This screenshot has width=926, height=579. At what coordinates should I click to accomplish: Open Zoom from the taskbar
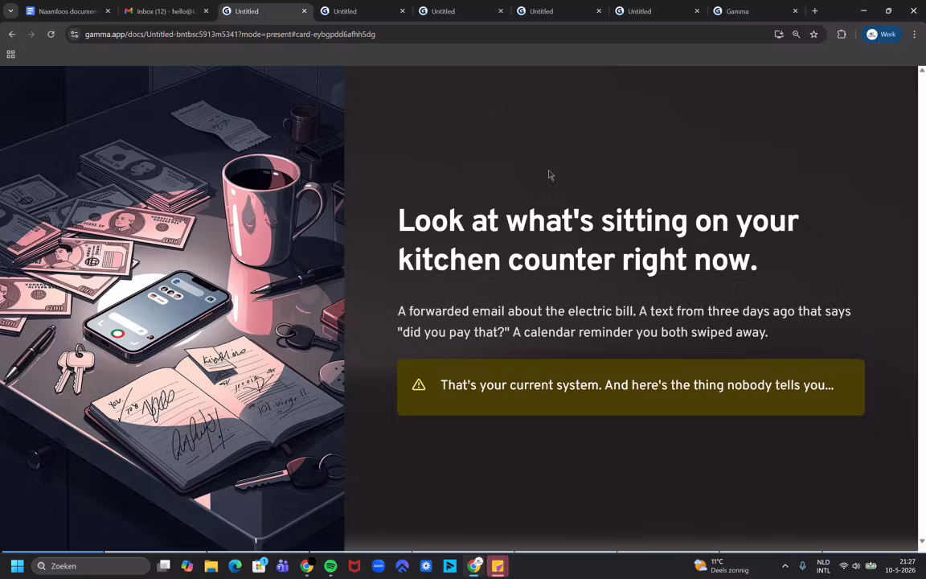(x=378, y=566)
